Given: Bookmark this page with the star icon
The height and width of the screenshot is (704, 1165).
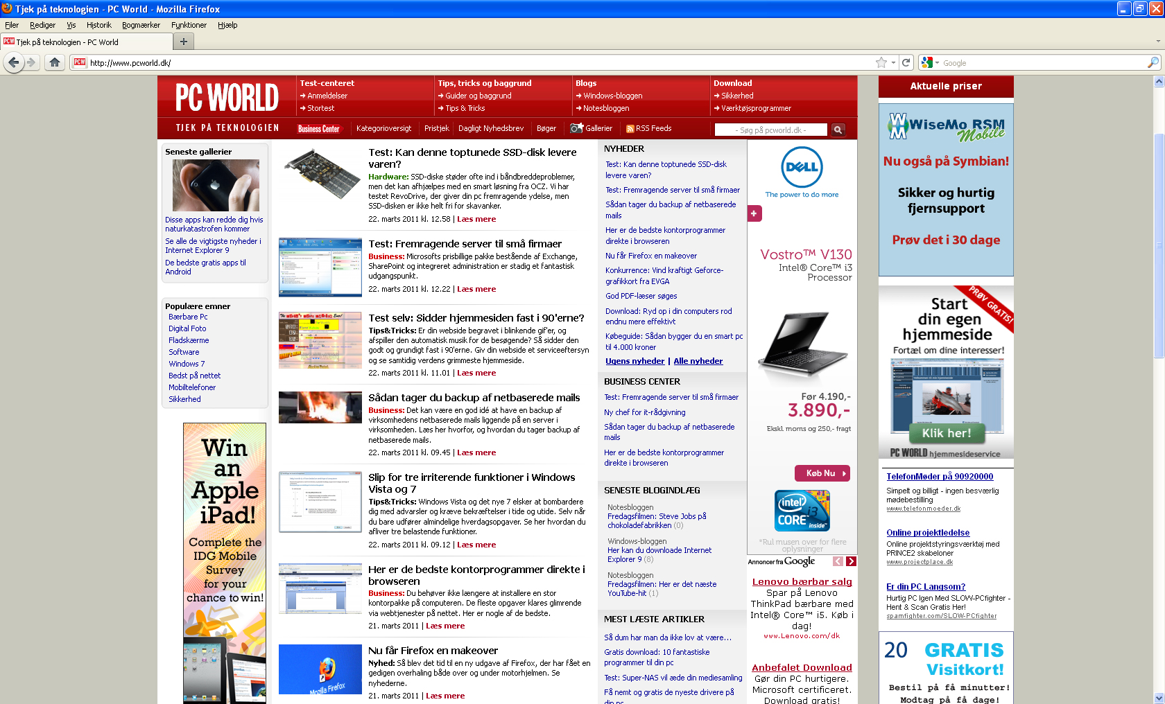Looking at the screenshot, I should (881, 62).
